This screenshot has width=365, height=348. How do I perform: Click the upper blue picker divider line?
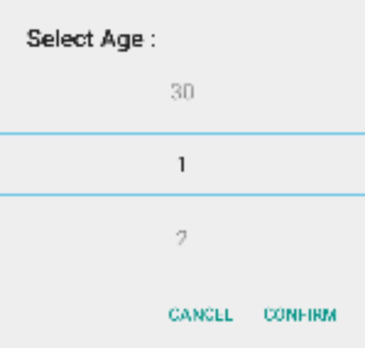[x=182, y=134]
